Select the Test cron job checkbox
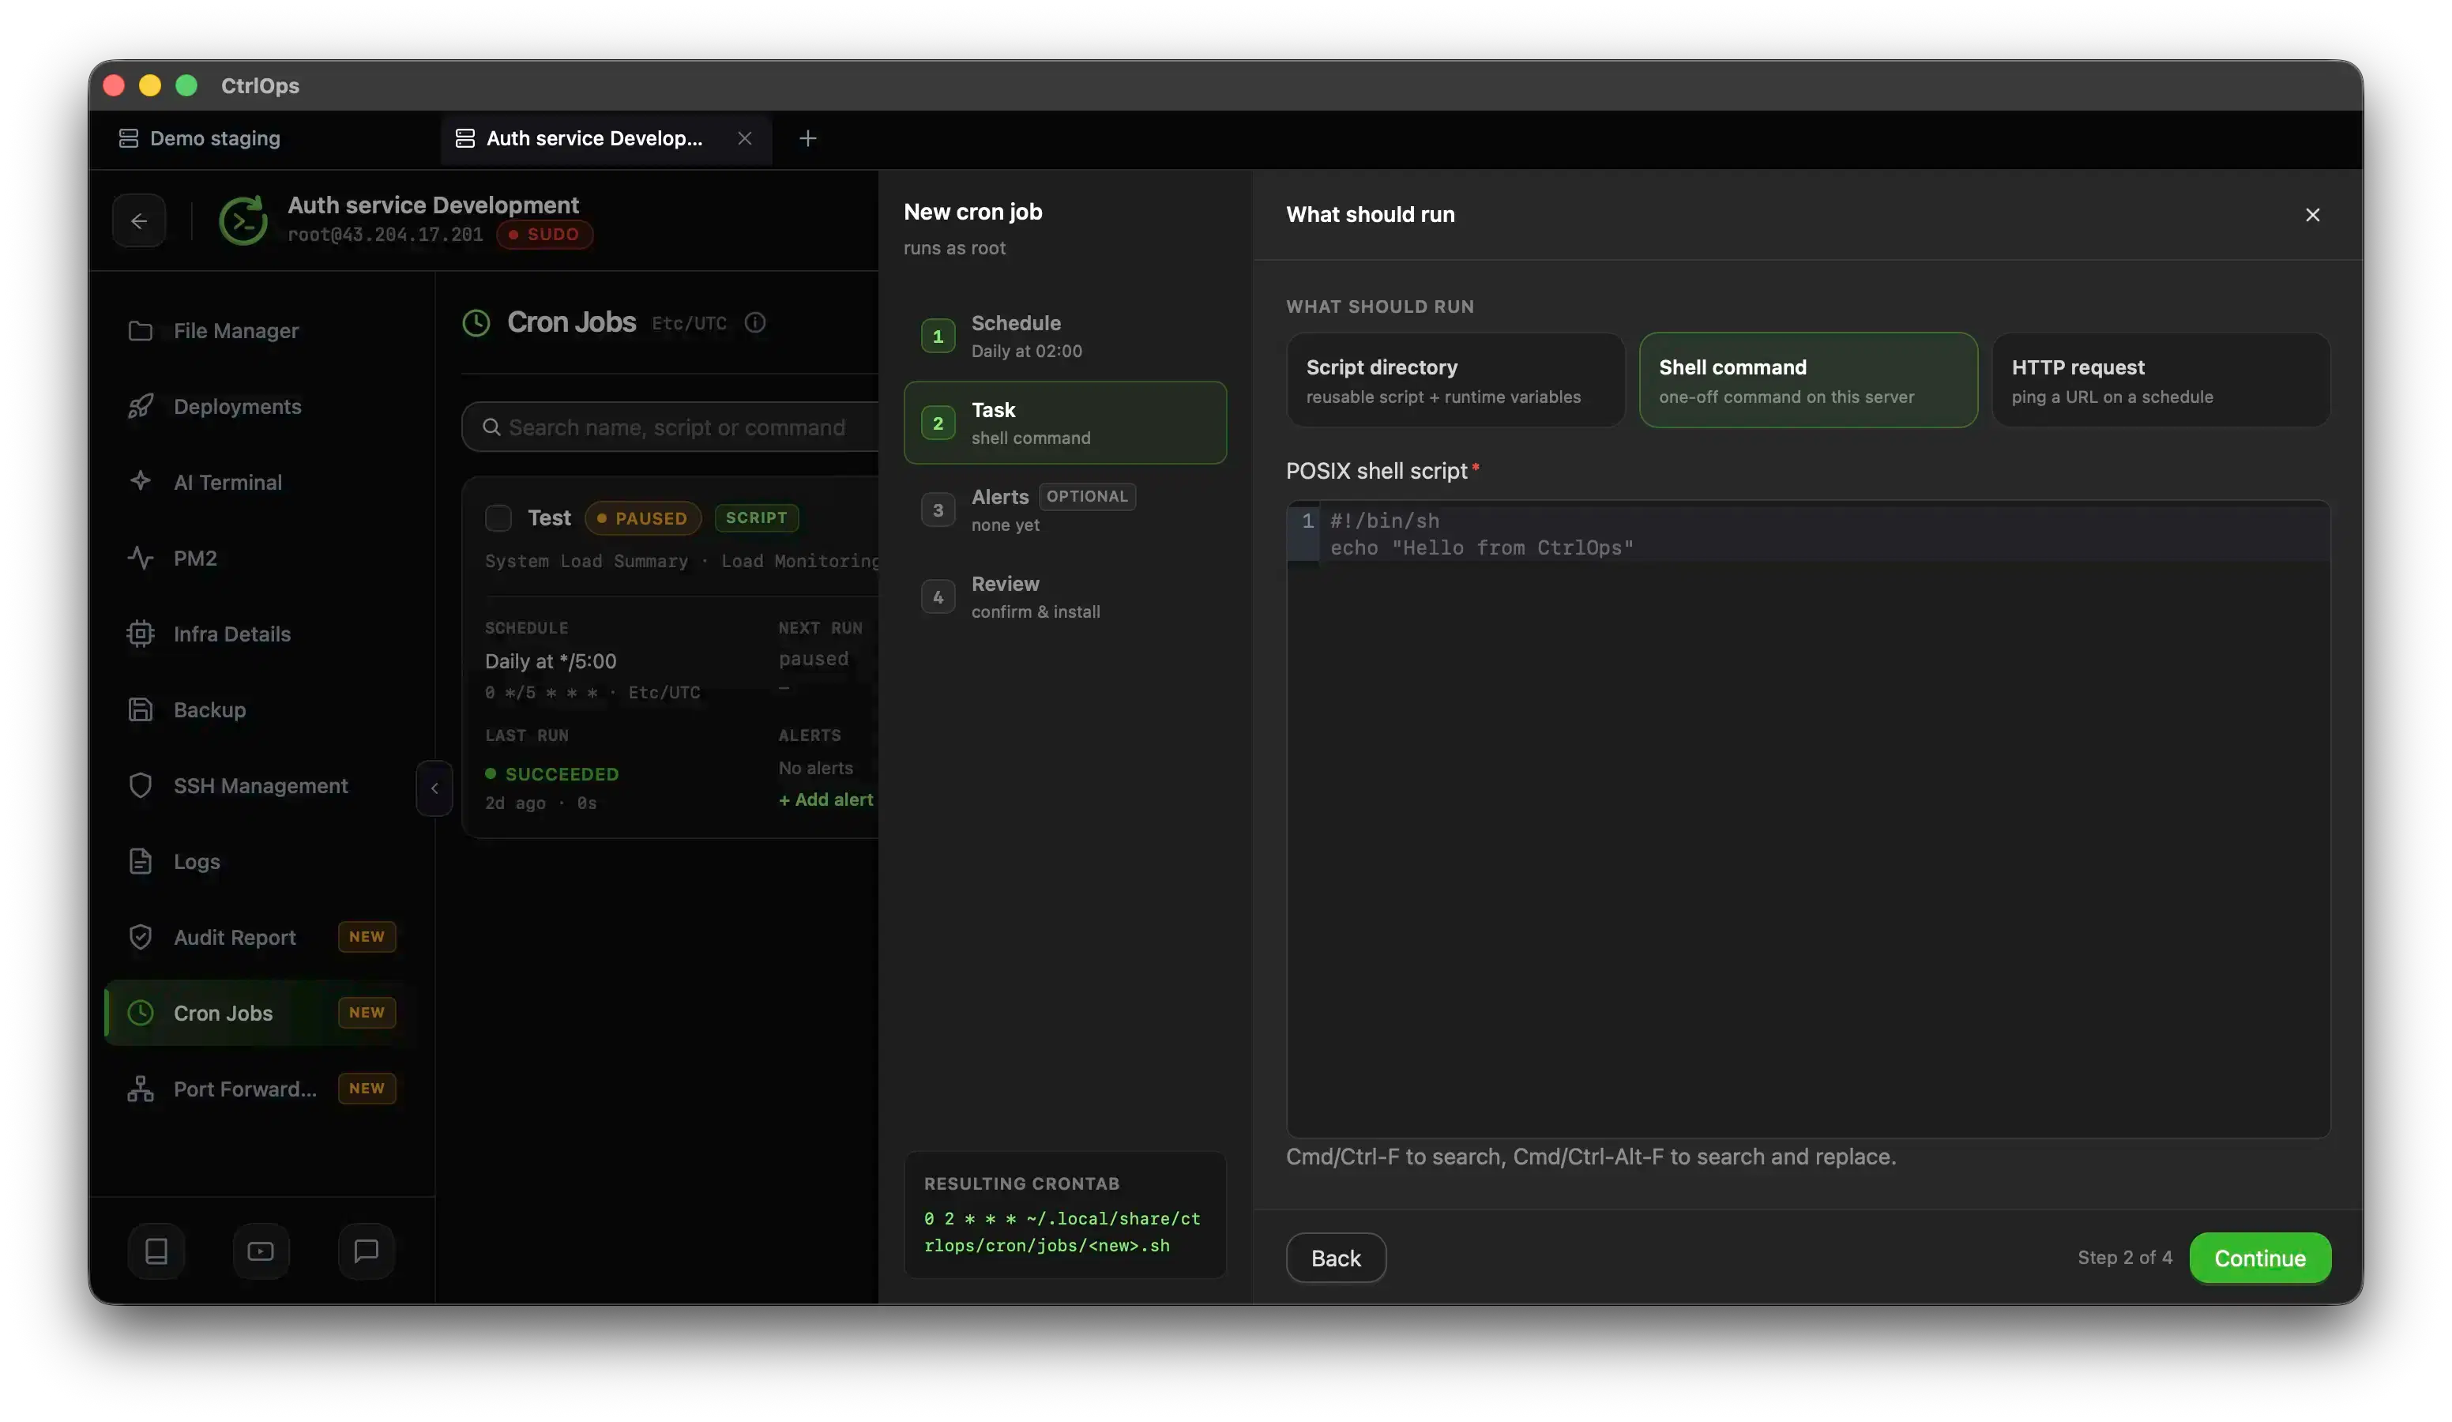 (498, 517)
